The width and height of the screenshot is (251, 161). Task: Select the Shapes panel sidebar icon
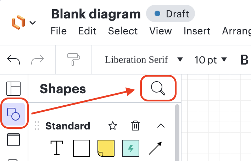point(13,114)
